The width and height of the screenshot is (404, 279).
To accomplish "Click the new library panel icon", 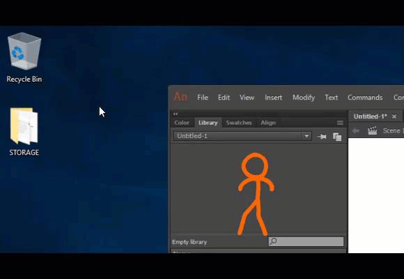I will pos(337,137).
